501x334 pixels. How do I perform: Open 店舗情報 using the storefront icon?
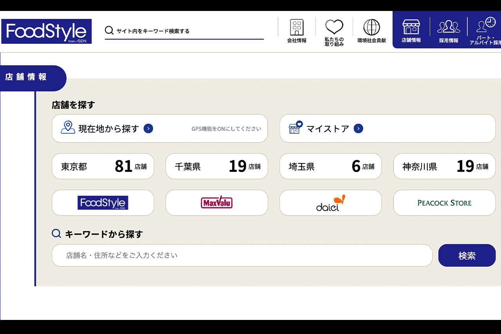411,27
